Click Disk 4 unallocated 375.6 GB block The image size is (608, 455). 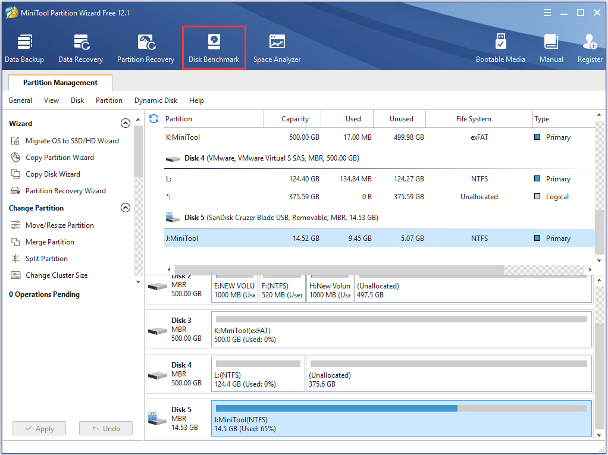449,374
